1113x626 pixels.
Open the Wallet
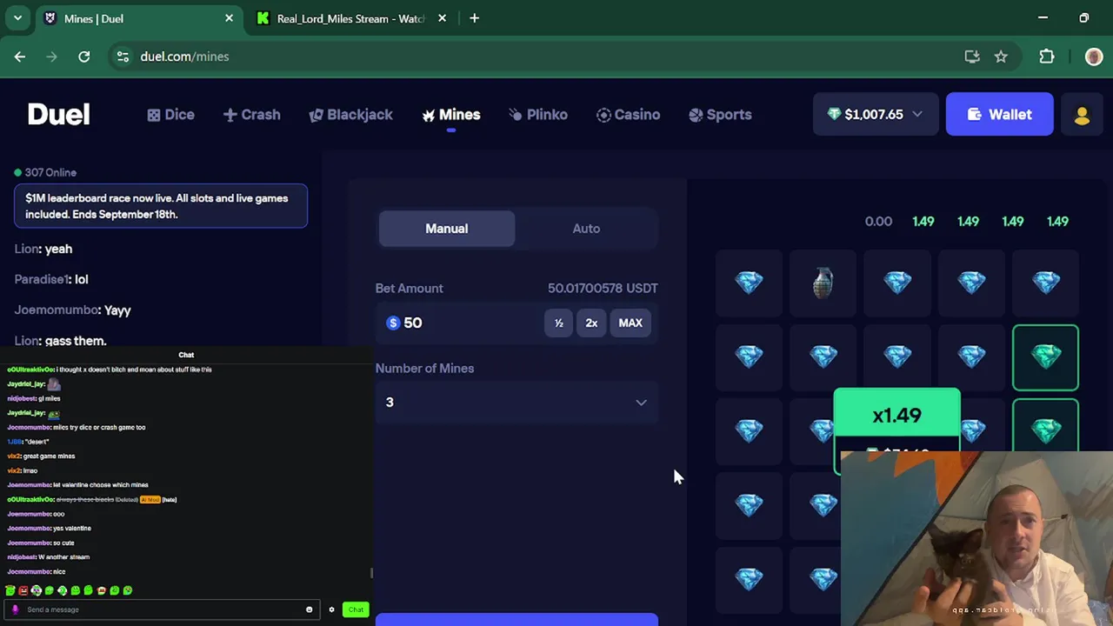(999, 114)
